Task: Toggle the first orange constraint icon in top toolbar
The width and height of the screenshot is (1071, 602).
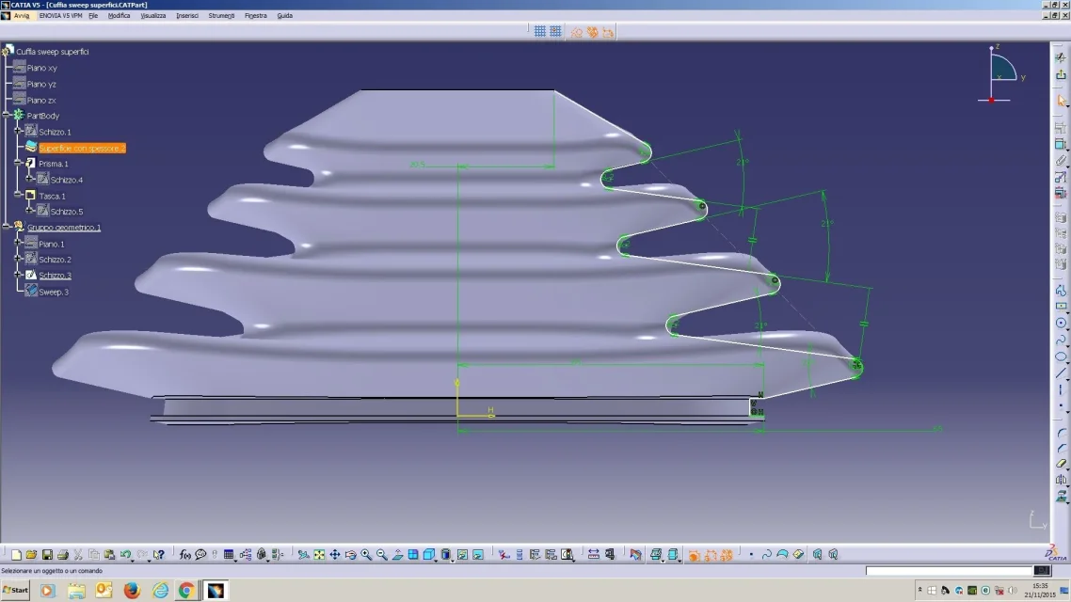Action: [577, 32]
